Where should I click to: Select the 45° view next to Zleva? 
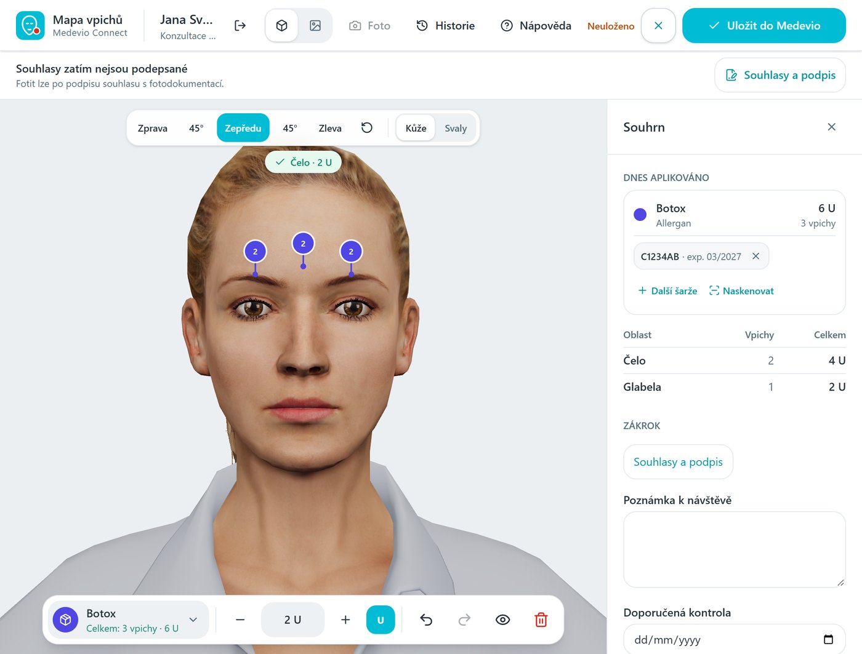(x=290, y=128)
